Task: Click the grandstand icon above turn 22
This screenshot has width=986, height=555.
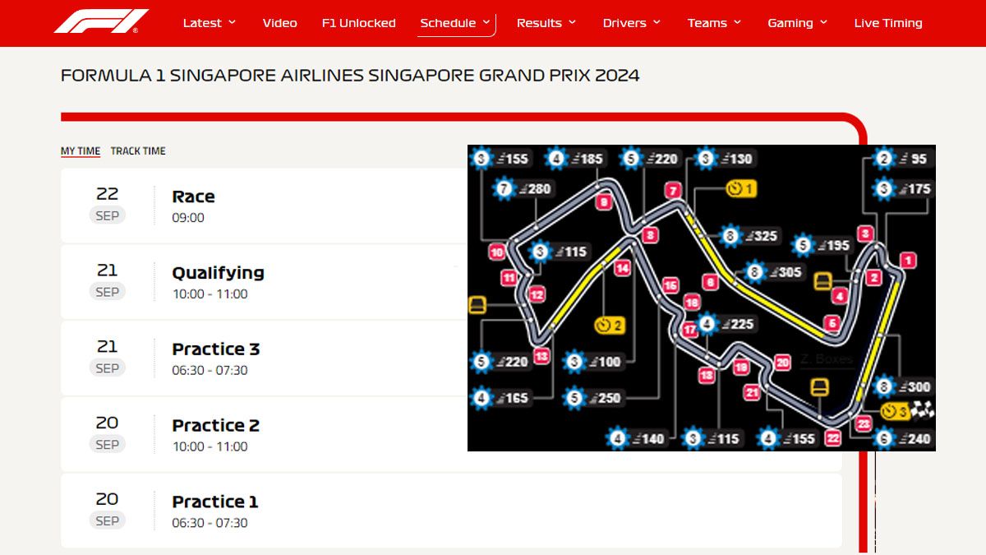Action: coord(819,387)
